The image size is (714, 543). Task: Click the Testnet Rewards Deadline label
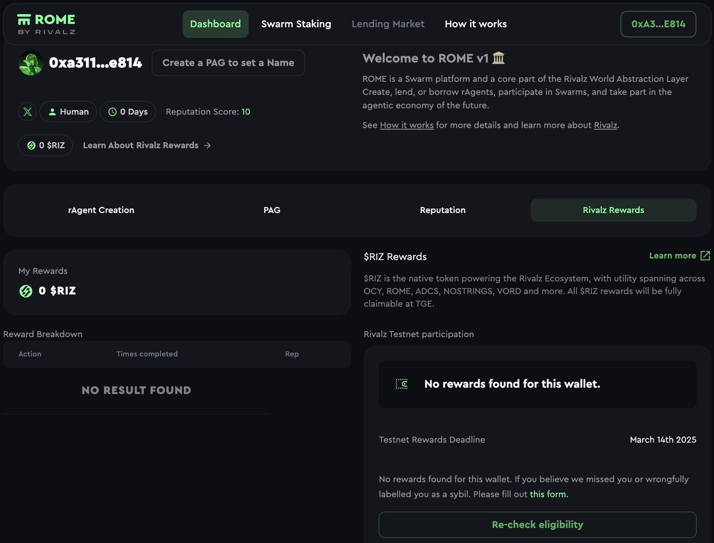click(432, 440)
